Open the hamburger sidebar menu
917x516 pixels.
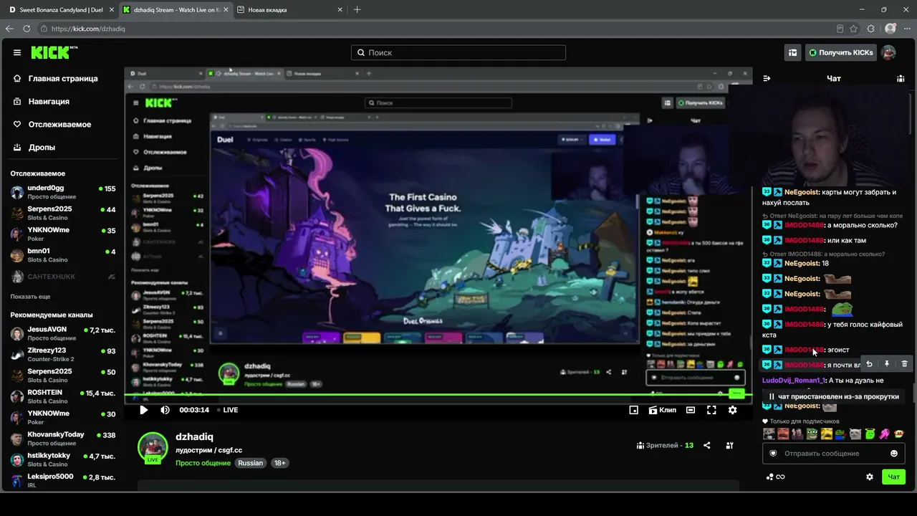(x=17, y=52)
